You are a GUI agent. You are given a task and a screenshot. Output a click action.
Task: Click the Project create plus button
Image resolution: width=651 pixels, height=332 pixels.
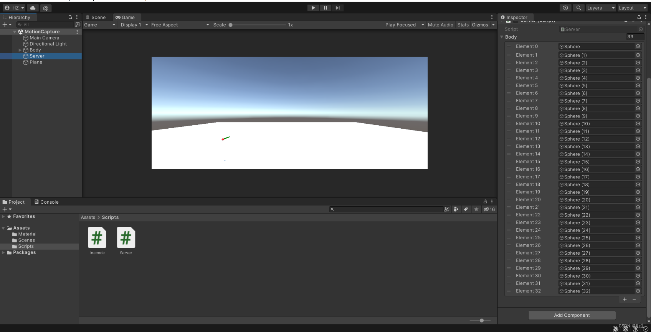coord(7,209)
